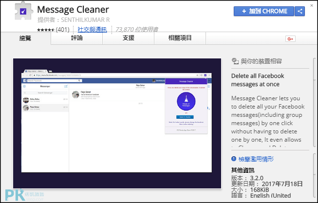Click the provider name SENTHILKUMAR R

(85, 20)
